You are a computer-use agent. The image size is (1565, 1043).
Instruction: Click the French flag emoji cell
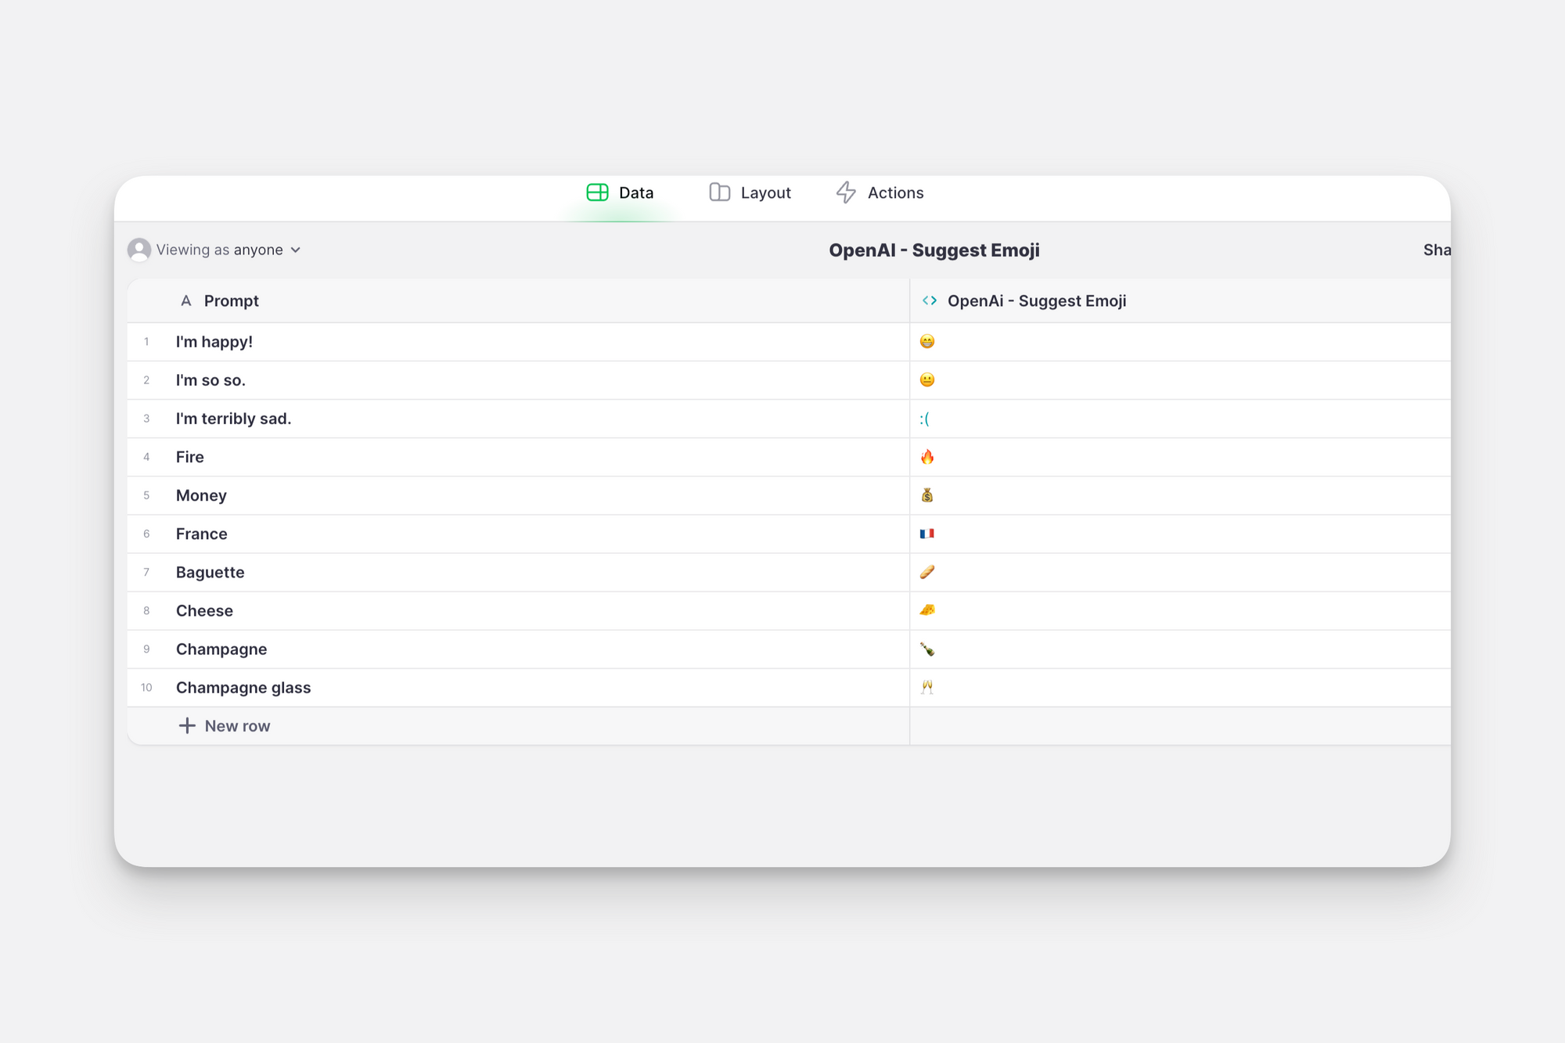[927, 534]
